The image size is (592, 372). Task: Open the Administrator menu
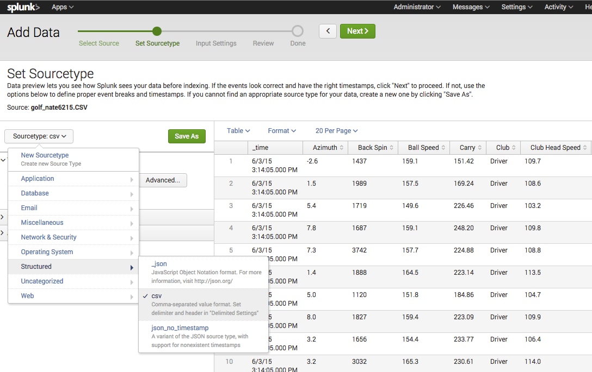tap(417, 7)
